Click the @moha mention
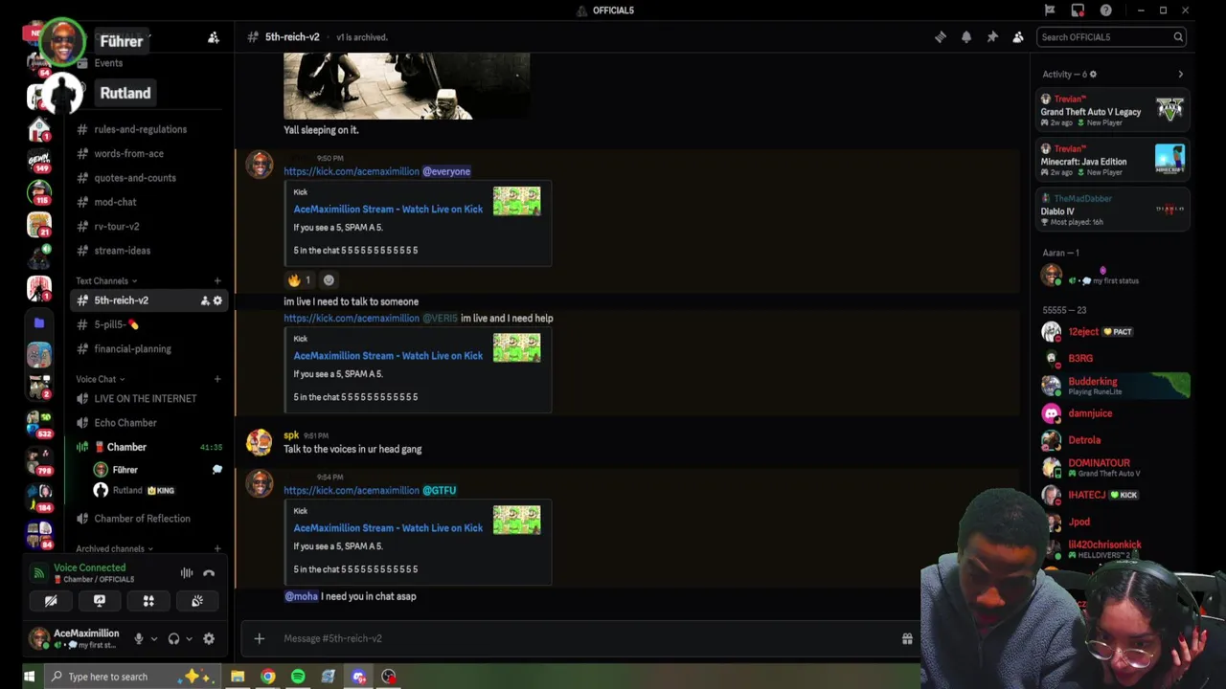1226x689 pixels. pyautogui.click(x=301, y=596)
